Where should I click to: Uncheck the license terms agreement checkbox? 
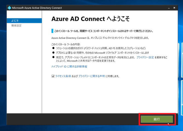[53, 76]
